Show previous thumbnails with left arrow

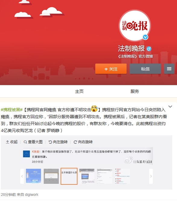pos(22,176)
